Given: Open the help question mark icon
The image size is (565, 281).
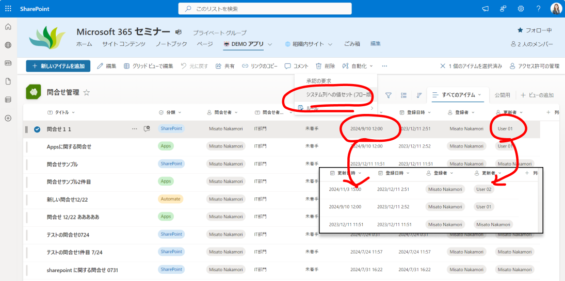Looking at the screenshot, I should pos(538,9).
